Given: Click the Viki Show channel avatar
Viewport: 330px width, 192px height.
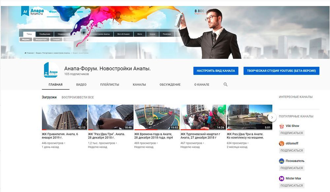Looking at the screenshot, I should [x=281, y=126].
